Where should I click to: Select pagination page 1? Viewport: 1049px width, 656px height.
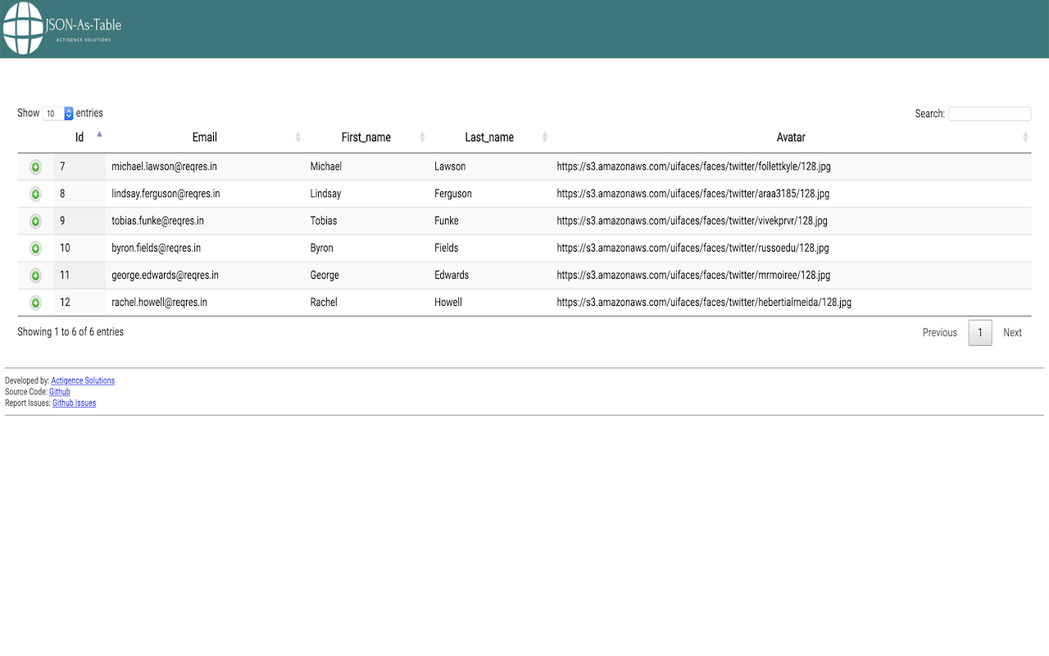coord(980,332)
